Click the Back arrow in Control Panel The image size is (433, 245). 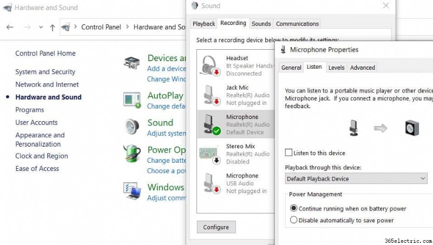click(10, 27)
